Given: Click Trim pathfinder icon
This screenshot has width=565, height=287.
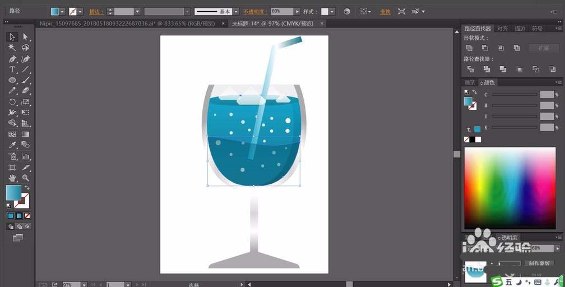Looking at the screenshot, I should tap(487, 69).
